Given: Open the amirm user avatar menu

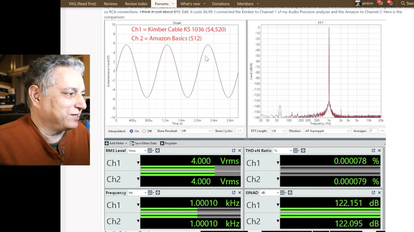Looking at the screenshot, I should click(358, 3).
